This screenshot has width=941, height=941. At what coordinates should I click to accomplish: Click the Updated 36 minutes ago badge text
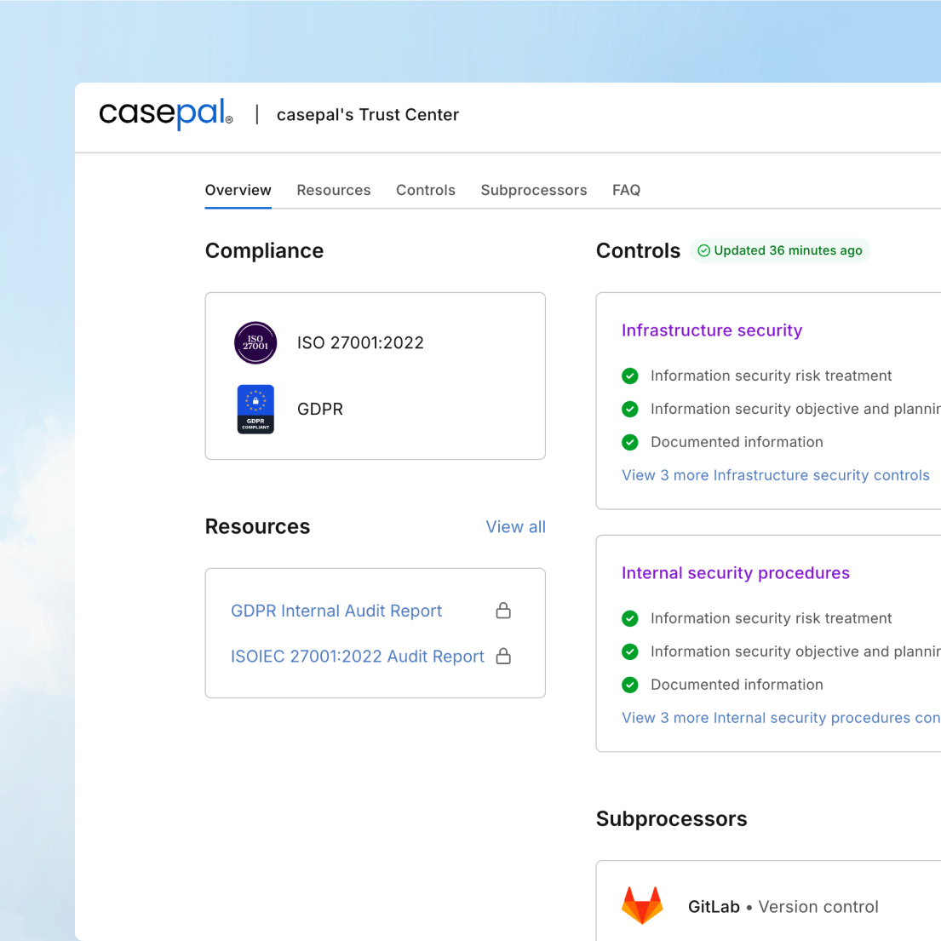click(788, 250)
